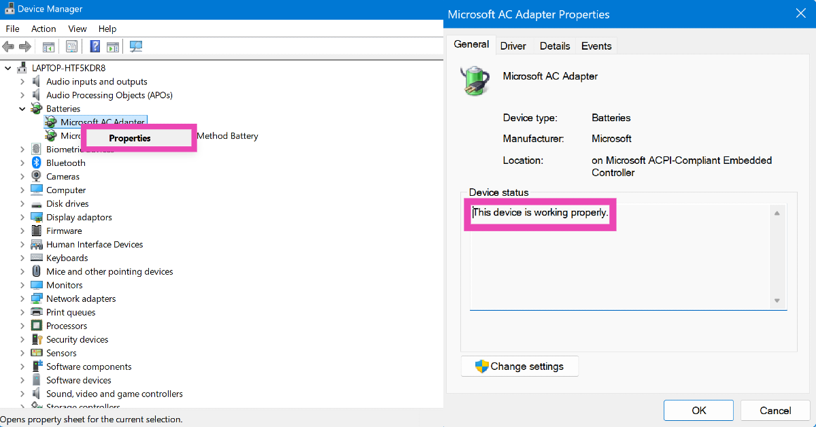This screenshot has height=427, width=816.
Task: Click Scan for hardware changes icon
Action: click(x=136, y=47)
